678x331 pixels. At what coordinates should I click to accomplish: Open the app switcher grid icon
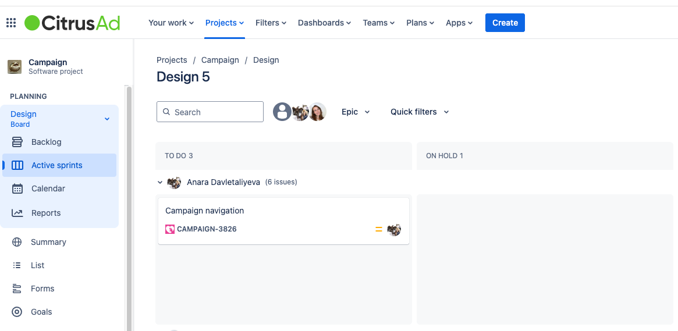pos(11,23)
